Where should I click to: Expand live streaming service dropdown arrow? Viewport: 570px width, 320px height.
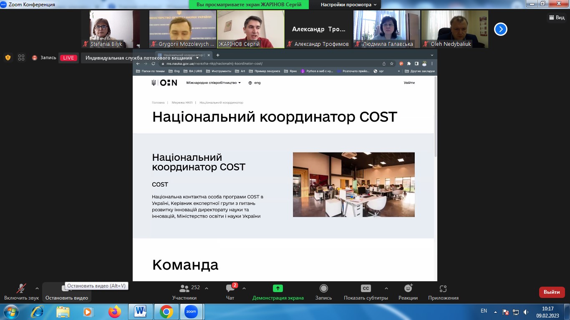[x=198, y=58]
